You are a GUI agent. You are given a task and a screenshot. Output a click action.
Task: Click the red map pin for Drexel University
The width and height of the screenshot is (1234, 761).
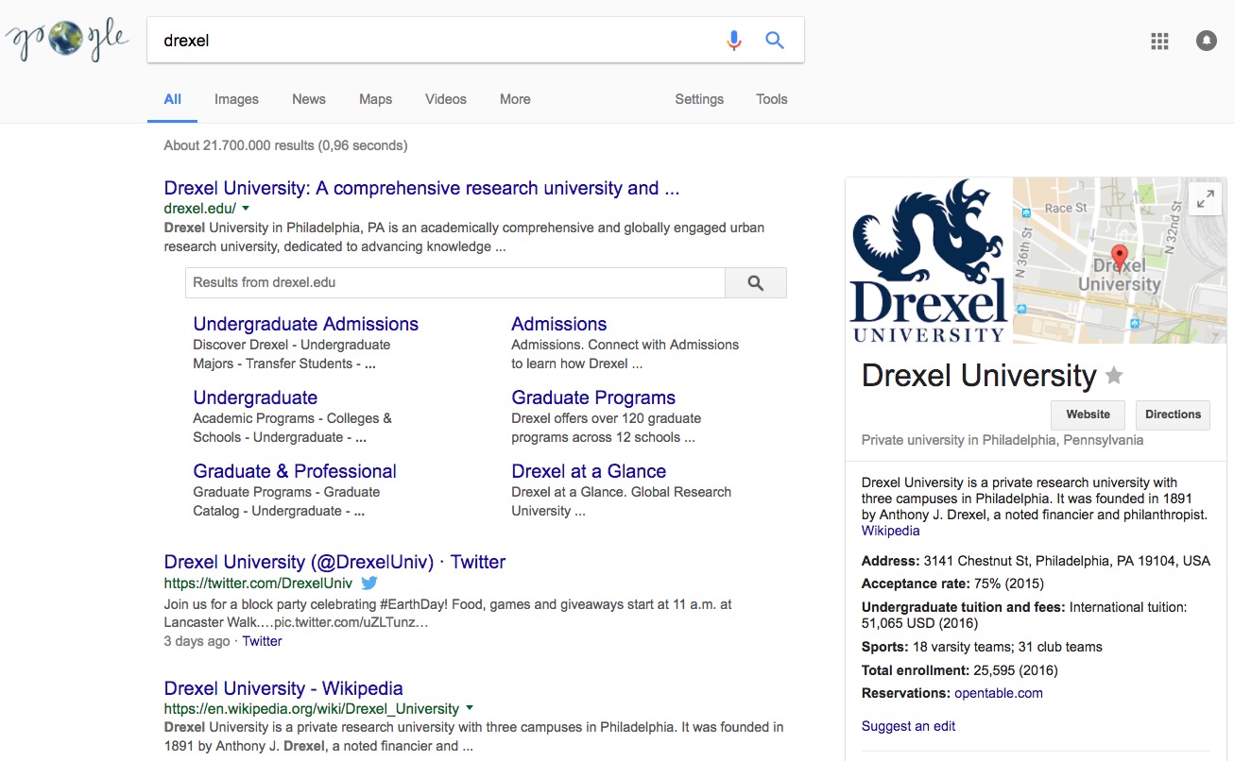pos(1121,256)
